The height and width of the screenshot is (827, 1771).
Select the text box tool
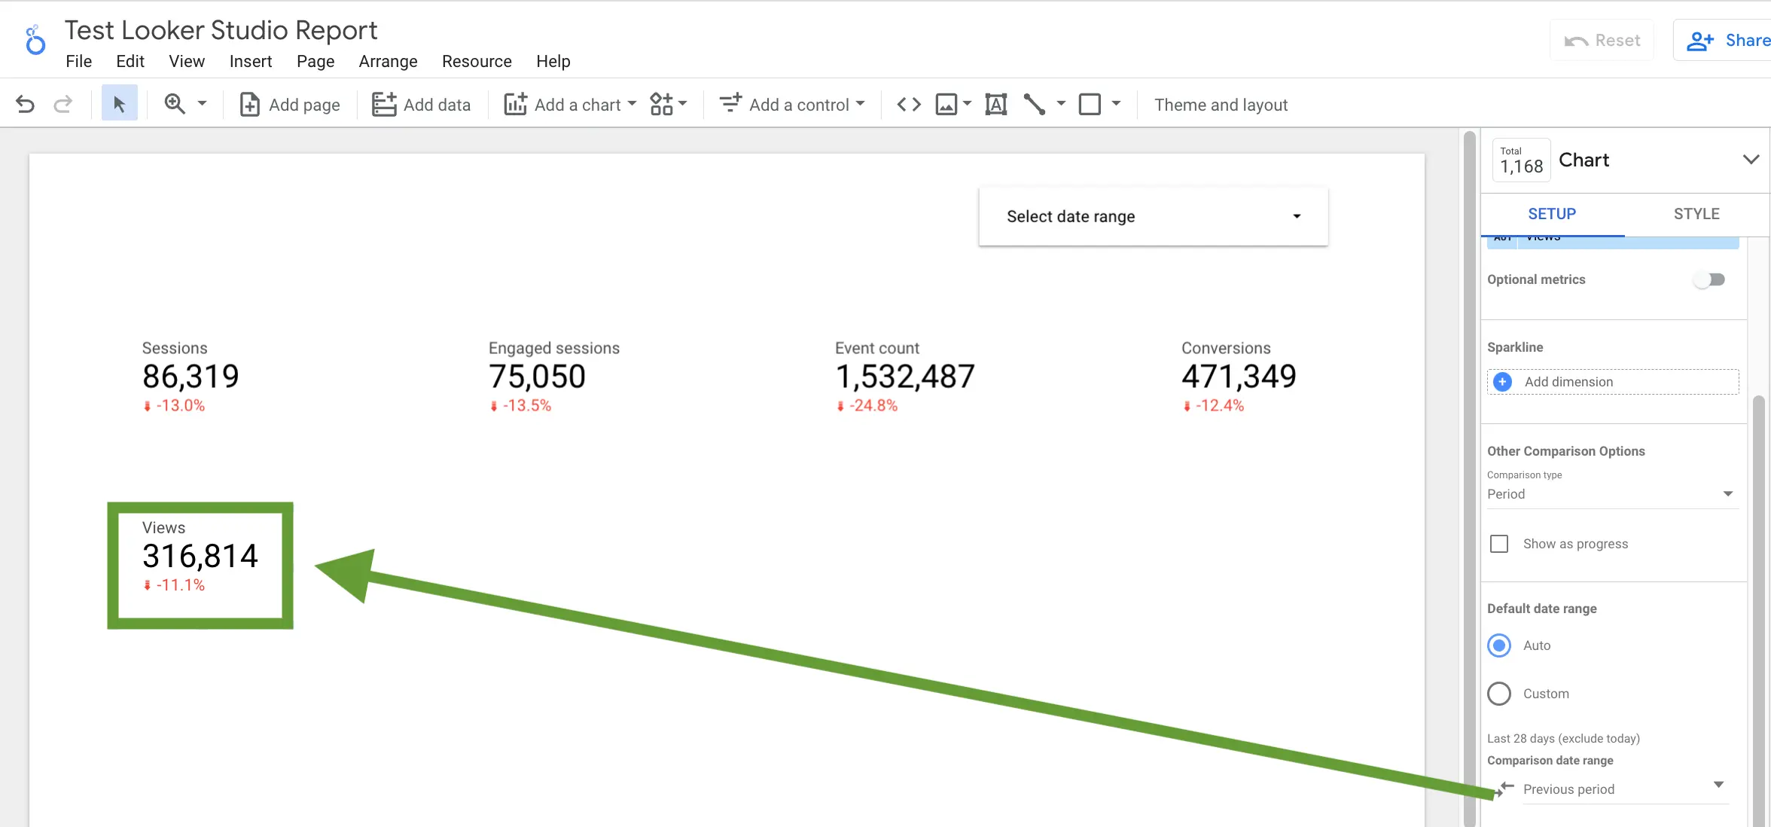coord(996,104)
